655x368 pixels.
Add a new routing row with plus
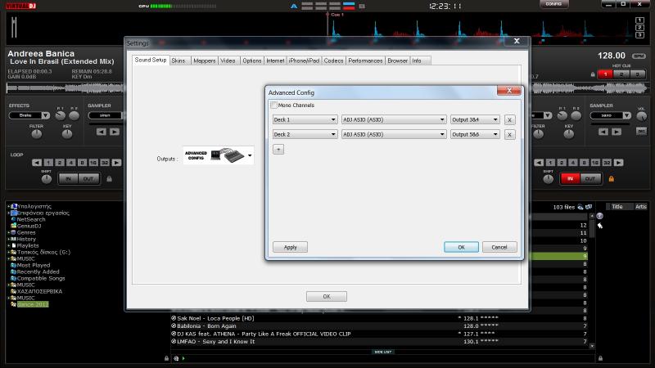[278, 150]
